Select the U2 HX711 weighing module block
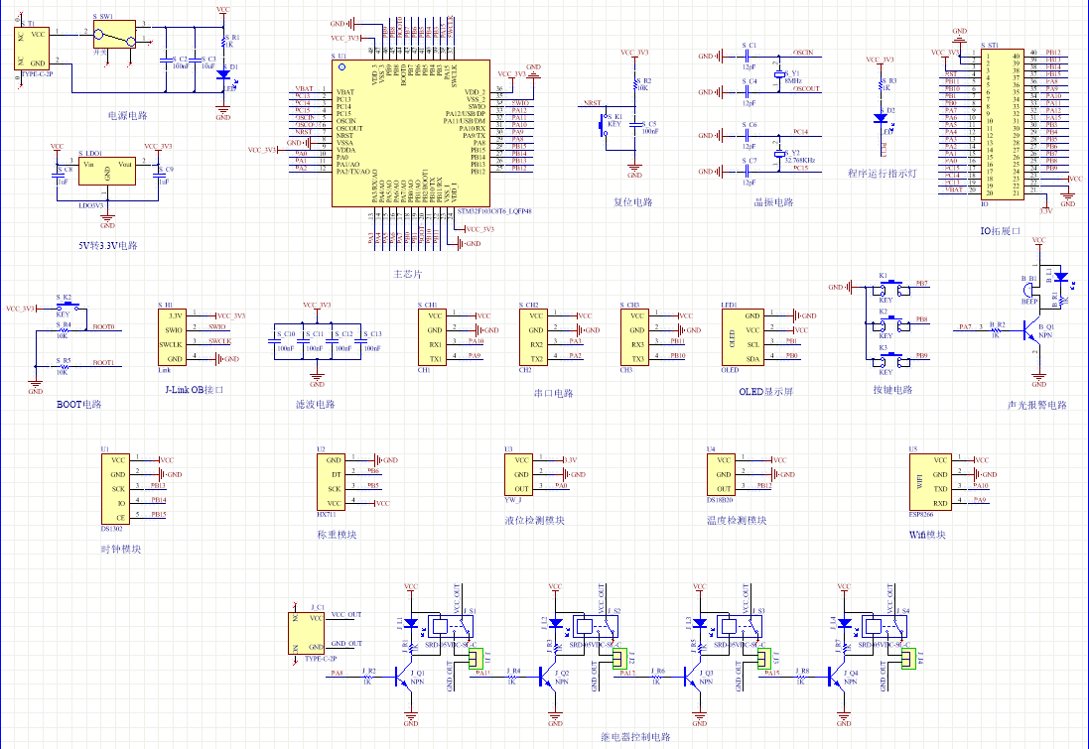 [331, 482]
